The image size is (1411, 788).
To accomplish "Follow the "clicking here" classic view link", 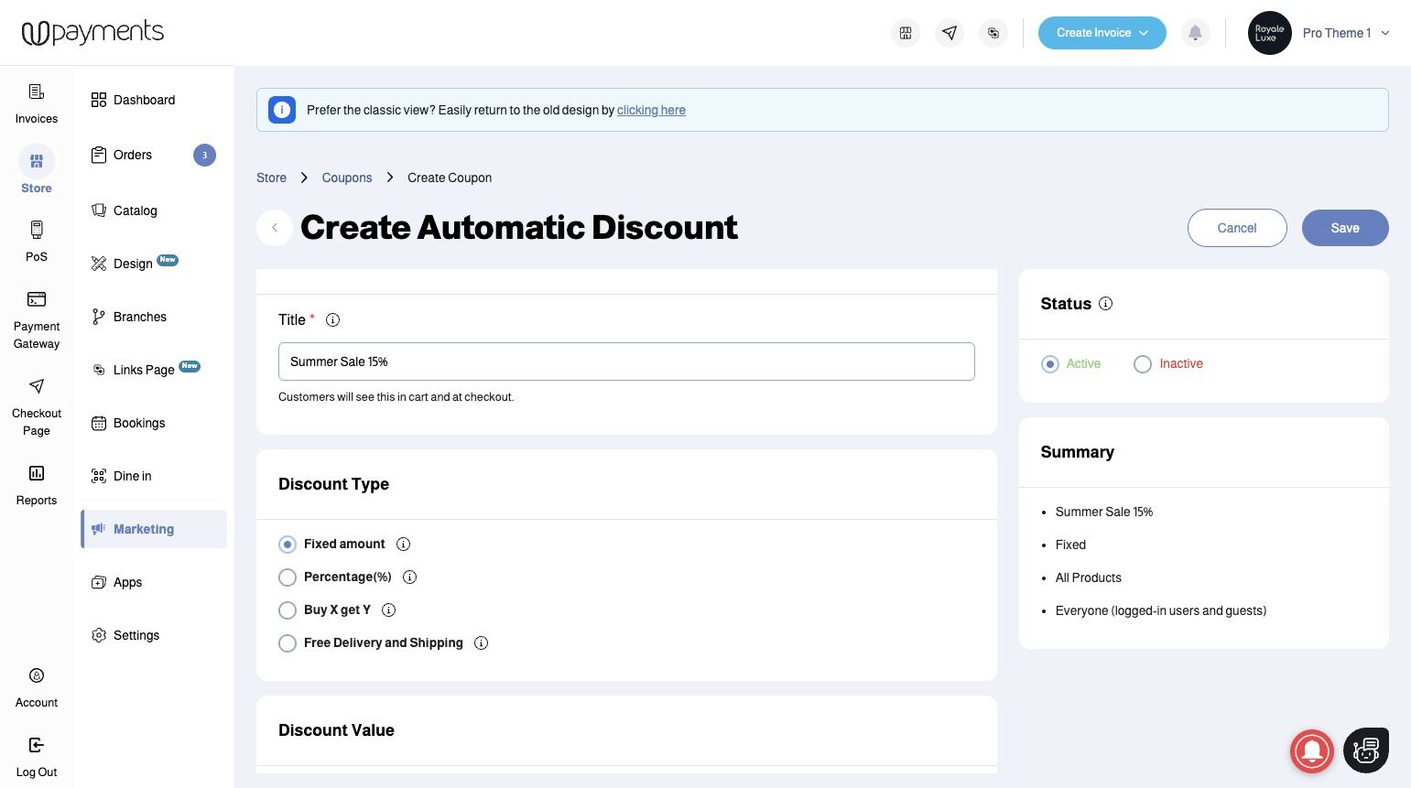I will (651, 111).
